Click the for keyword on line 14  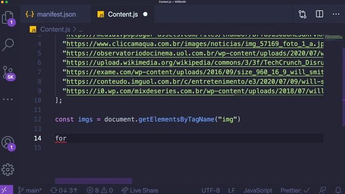(x=61, y=138)
